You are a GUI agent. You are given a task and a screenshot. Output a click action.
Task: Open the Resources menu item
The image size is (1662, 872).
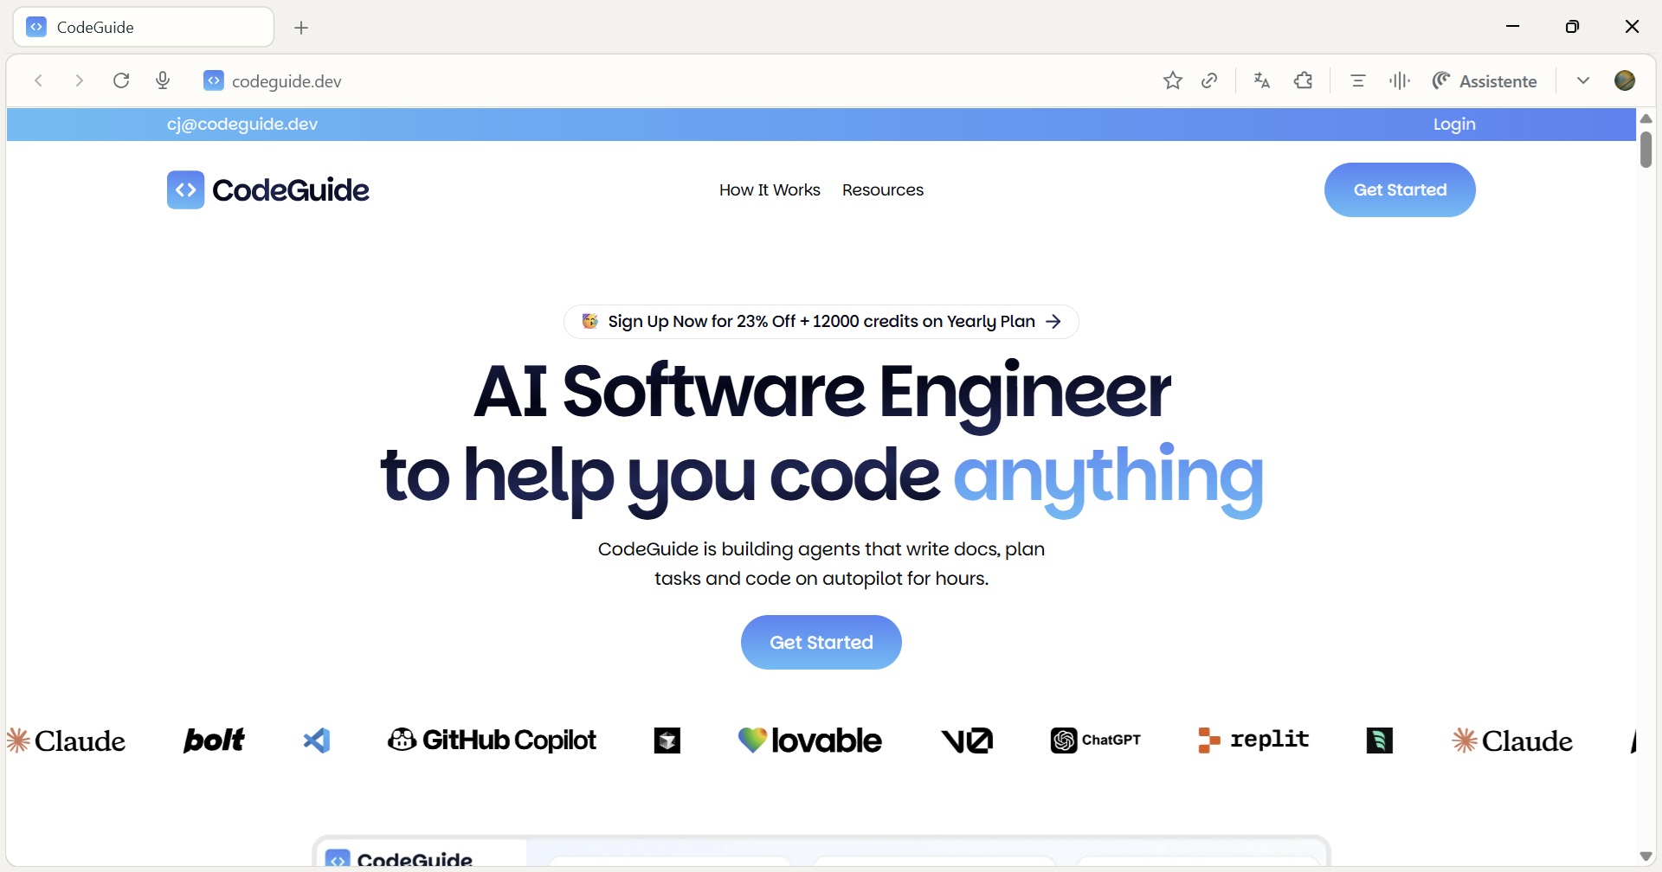click(x=882, y=190)
